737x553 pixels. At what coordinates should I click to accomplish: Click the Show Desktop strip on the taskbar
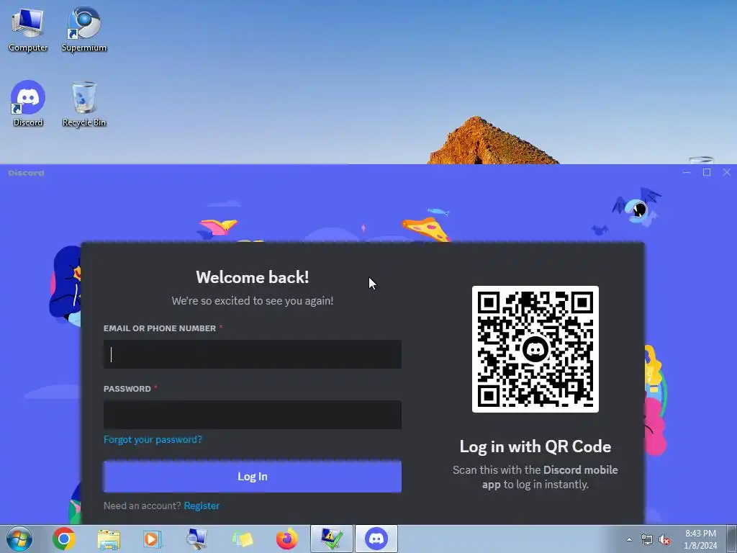733,539
